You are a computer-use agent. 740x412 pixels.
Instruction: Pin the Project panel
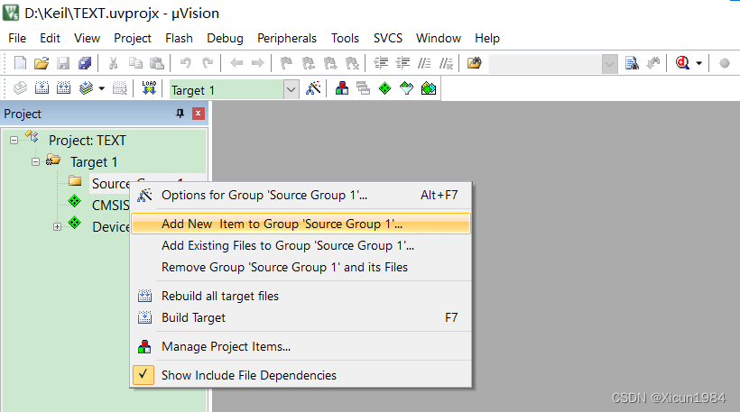coord(180,114)
